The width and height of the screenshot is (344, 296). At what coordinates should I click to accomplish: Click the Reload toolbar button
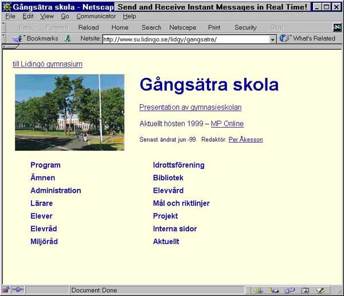pyautogui.click(x=88, y=27)
